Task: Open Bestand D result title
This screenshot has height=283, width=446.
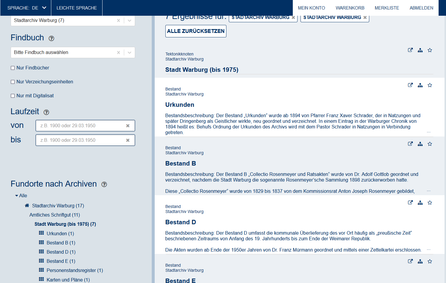Action: click(181, 222)
